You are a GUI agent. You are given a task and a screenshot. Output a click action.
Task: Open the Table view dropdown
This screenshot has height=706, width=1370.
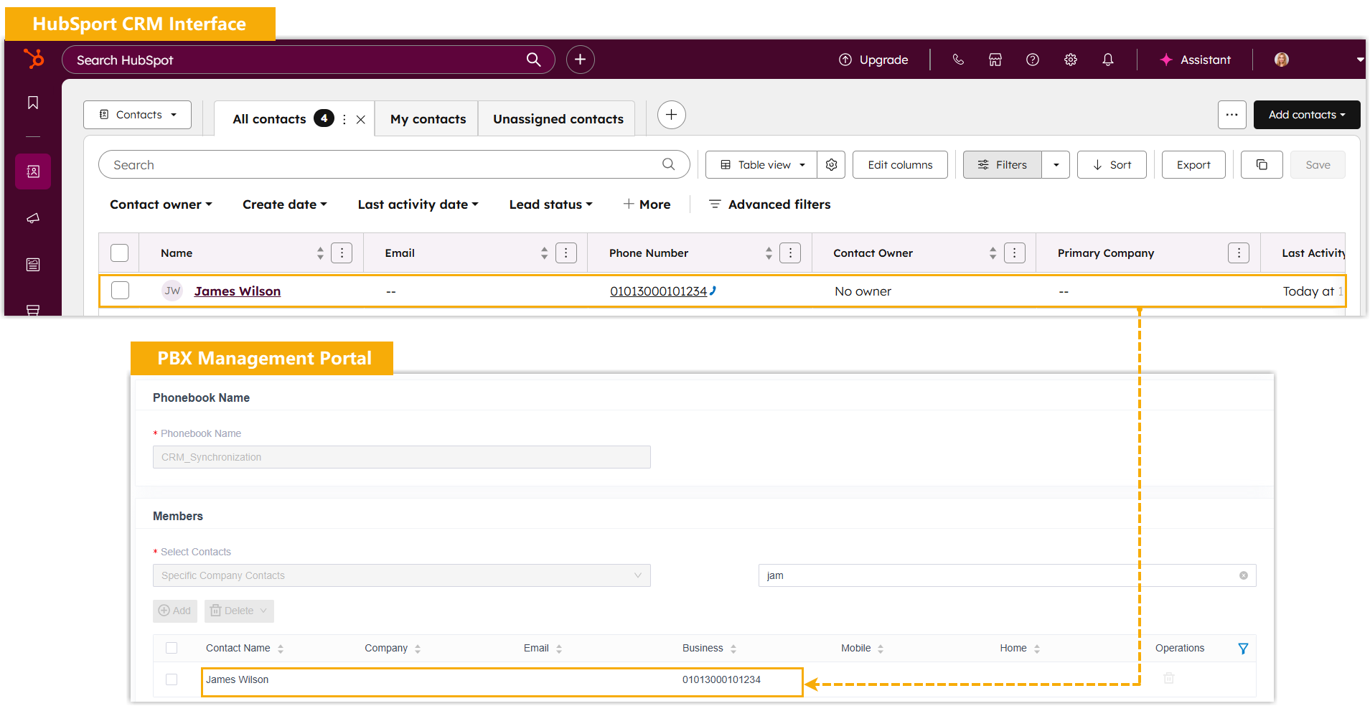pyautogui.click(x=763, y=165)
